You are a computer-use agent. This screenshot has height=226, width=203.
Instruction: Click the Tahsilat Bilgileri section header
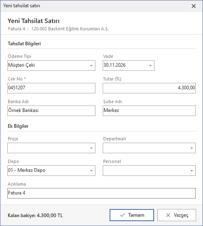click(x=24, y=44)
